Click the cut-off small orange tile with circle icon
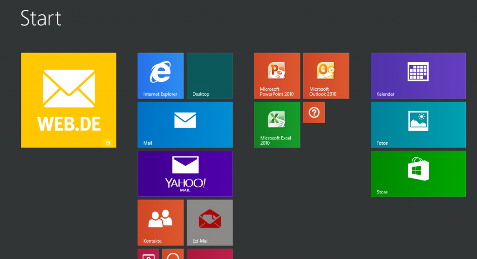 coord(173,254)
